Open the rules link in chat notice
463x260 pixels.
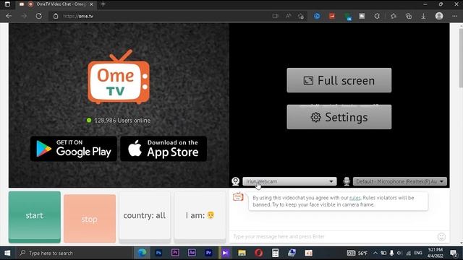[355, 198]
